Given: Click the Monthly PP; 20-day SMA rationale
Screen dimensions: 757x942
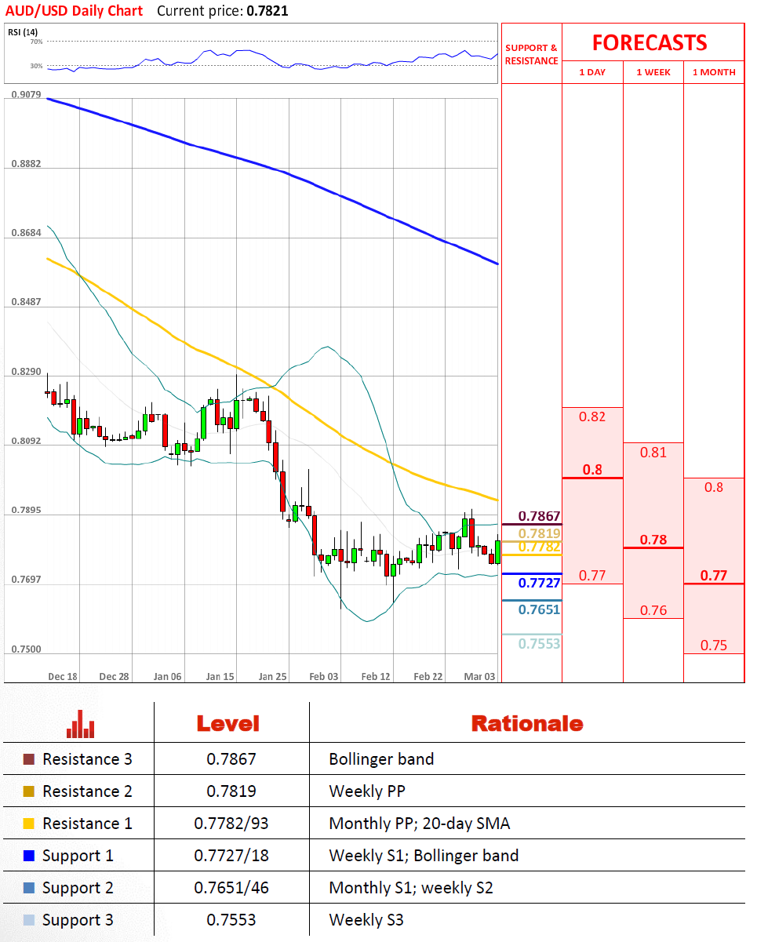Looking at the screenshot, I should coord(419,824).
